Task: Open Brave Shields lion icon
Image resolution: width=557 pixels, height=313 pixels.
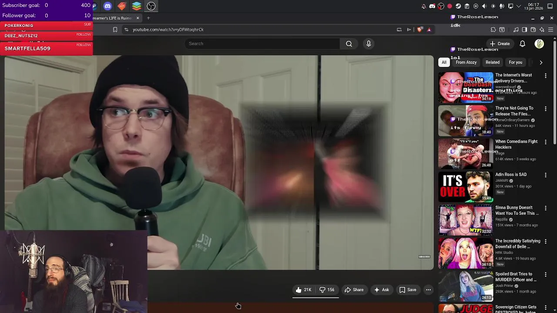Action: pyautogui.click(x=419, y=30)
